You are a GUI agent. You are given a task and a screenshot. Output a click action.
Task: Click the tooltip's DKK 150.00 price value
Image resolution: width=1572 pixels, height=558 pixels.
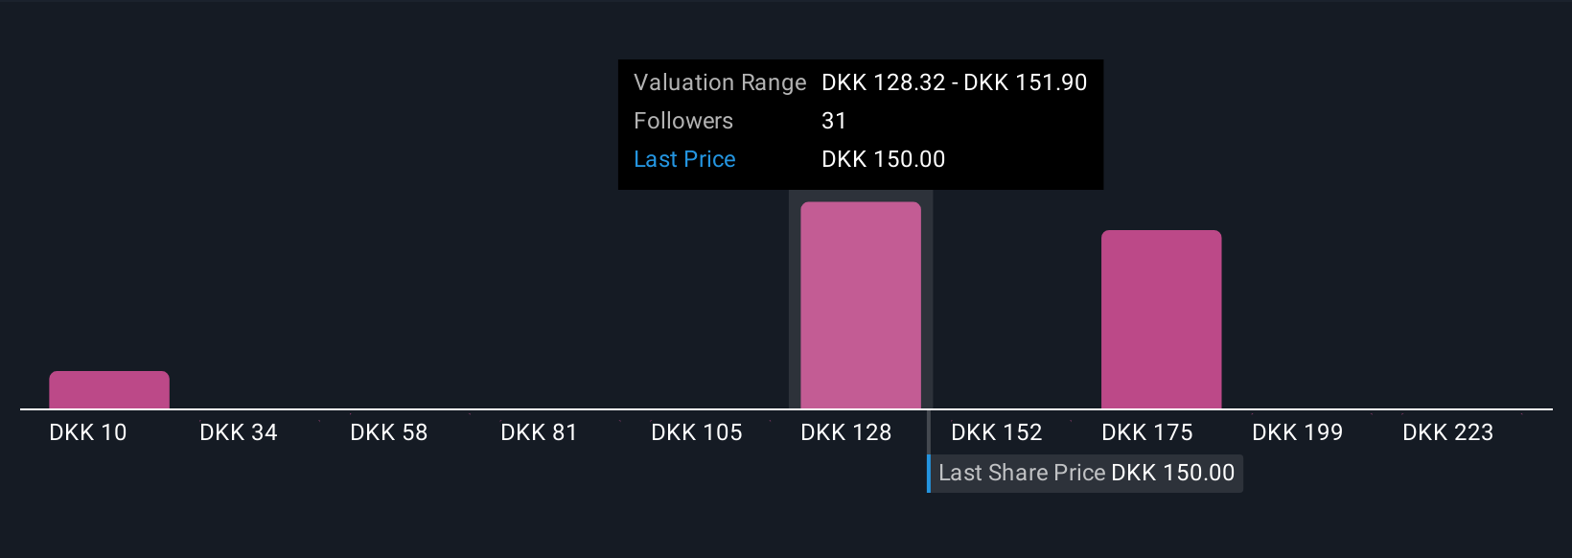point(884,159)
